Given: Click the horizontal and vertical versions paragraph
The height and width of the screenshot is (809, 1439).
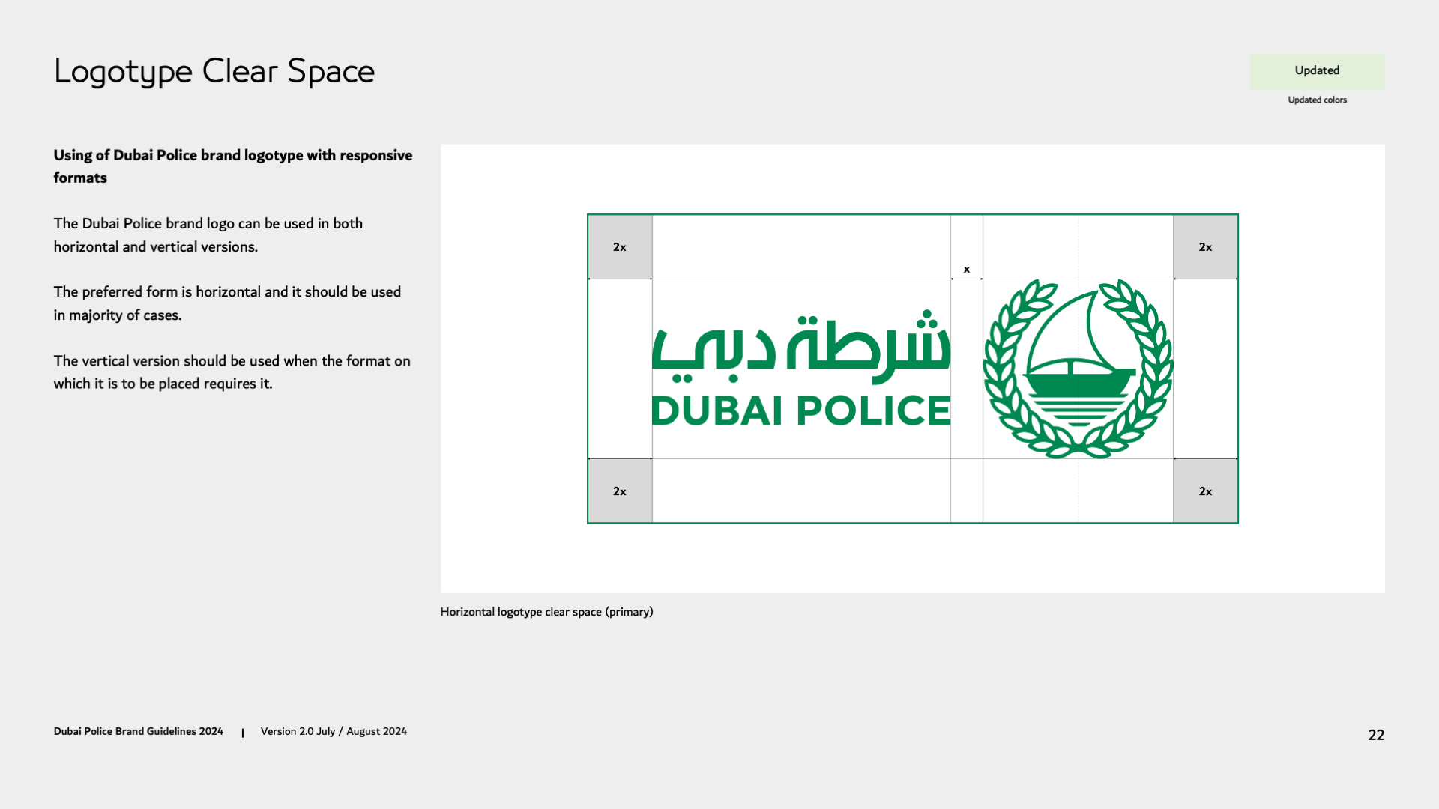Looking at the screenshot, I should 208,235.
